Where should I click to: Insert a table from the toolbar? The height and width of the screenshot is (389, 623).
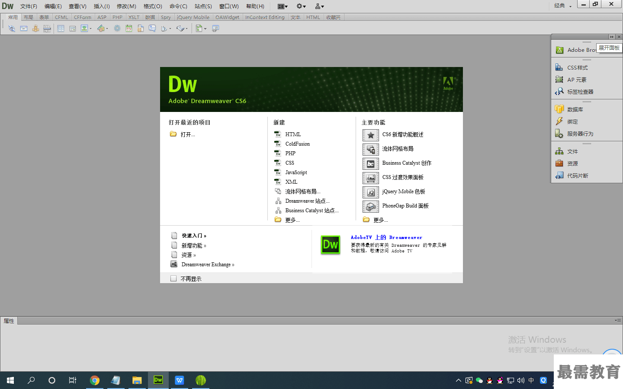(61, 29)
